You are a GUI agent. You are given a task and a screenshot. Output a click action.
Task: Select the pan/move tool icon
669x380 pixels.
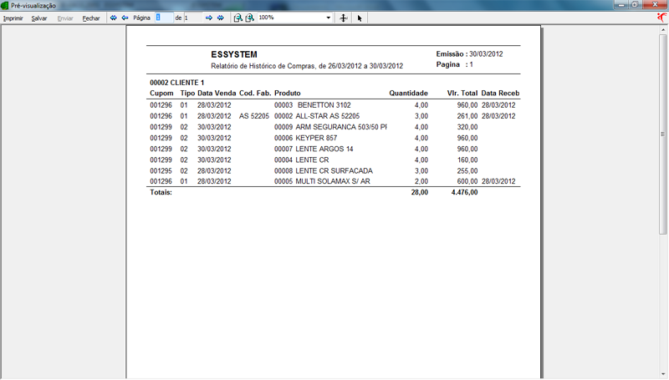click(x=344, y=18)
